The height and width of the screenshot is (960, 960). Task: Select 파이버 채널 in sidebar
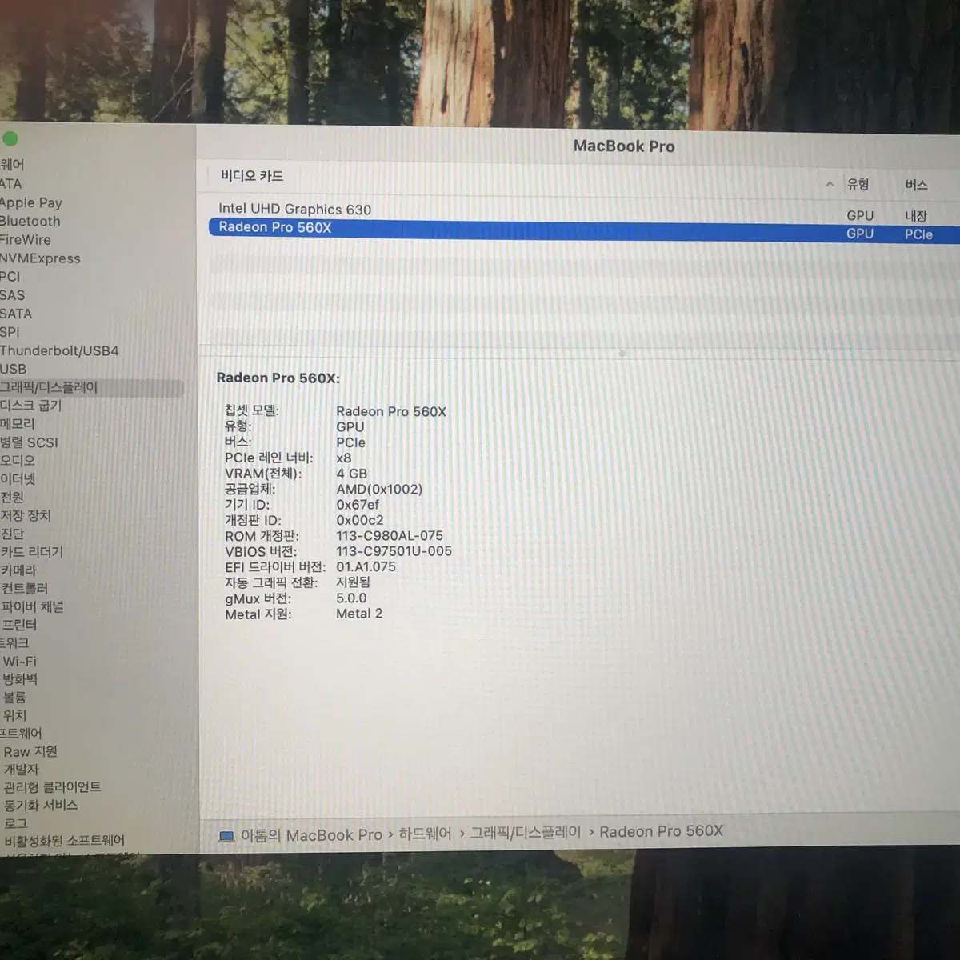(32, 606)
